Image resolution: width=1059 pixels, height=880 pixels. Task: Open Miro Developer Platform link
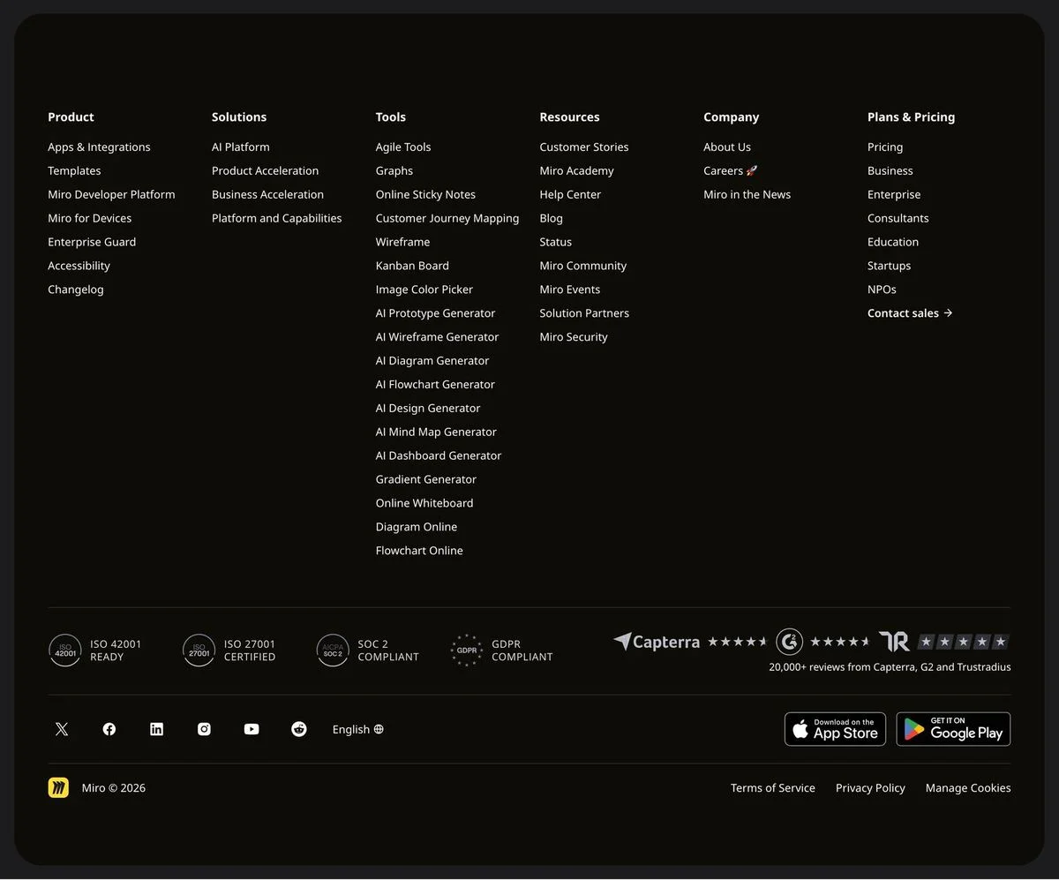point(111,195)
